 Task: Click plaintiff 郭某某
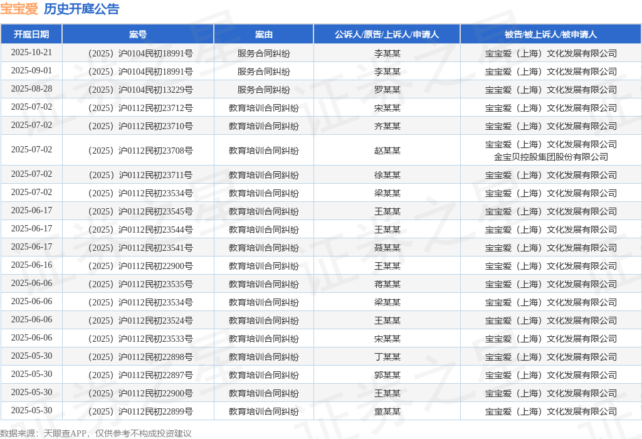pyautogui.click(x=387, y=375)
